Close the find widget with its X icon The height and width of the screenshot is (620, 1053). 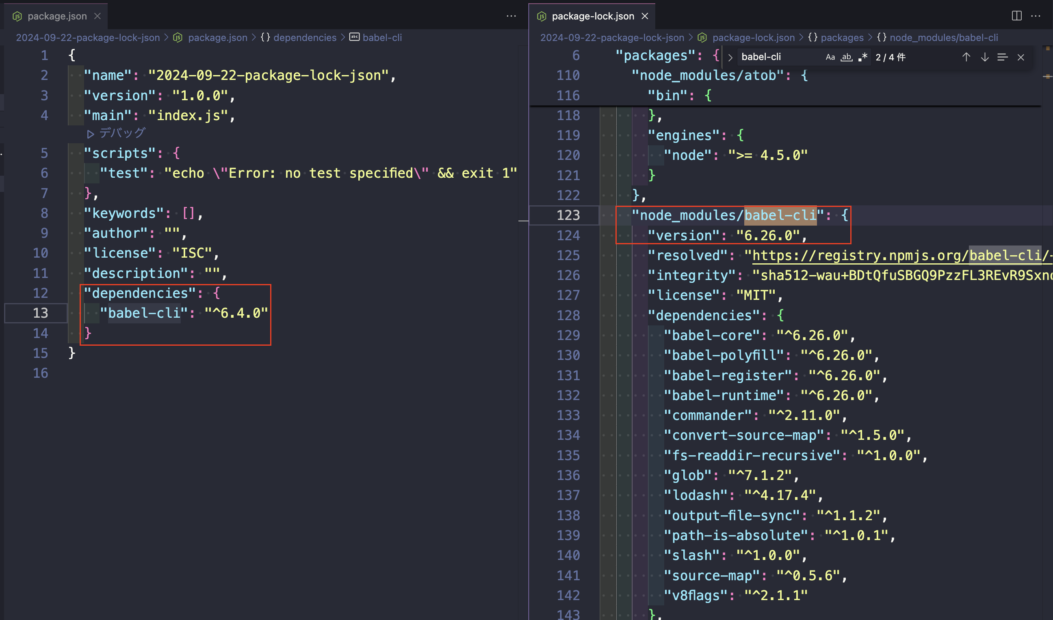point(1021,57)
